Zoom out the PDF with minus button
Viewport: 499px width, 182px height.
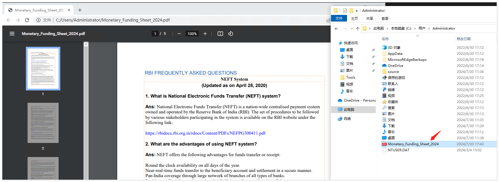pyautogui.click(x=179, y=34)
